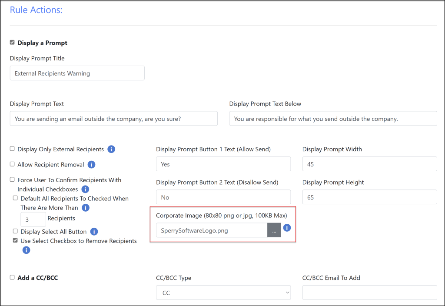Click info icon next to Allow Recipient Removal
Viewport: 445px width, 306px height.
tap(91, 165)
